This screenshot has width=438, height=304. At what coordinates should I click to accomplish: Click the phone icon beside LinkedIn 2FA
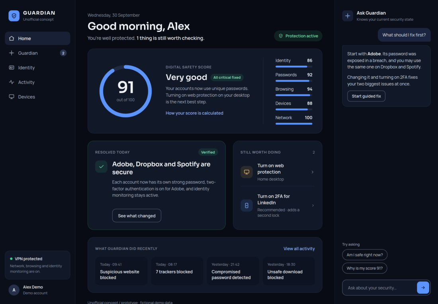[x=246, y=205]
